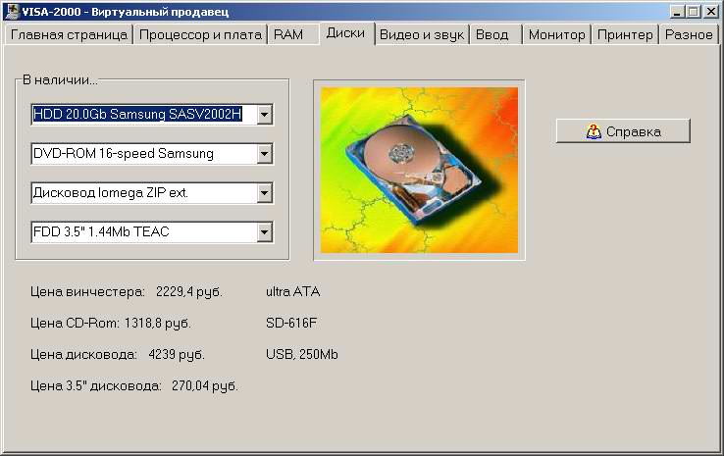Click the hard drive picture
The image size is (724, 456).
[418, 170]
